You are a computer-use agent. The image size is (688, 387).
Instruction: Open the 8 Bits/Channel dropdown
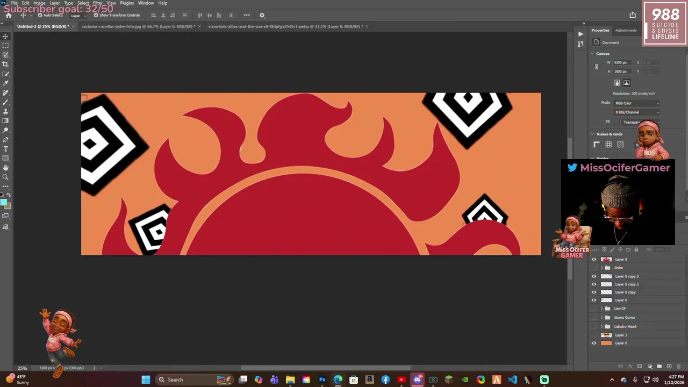pyautogui.click(x=636, y=112)
